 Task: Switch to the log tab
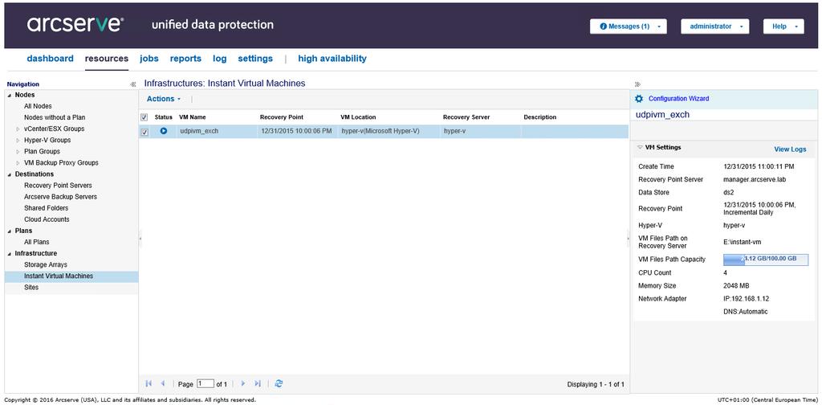220,59
